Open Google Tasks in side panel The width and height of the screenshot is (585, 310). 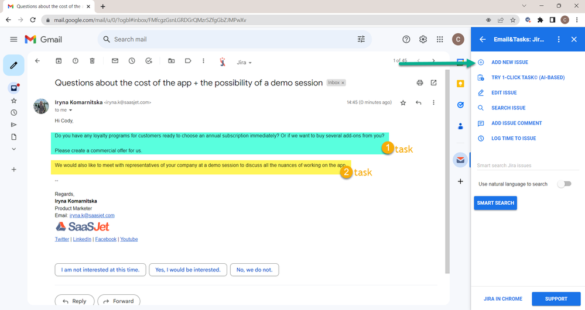[460, 105]
